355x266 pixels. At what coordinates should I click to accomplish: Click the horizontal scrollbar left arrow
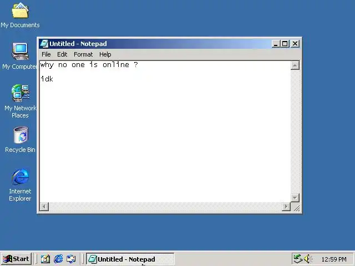point(44,206)
